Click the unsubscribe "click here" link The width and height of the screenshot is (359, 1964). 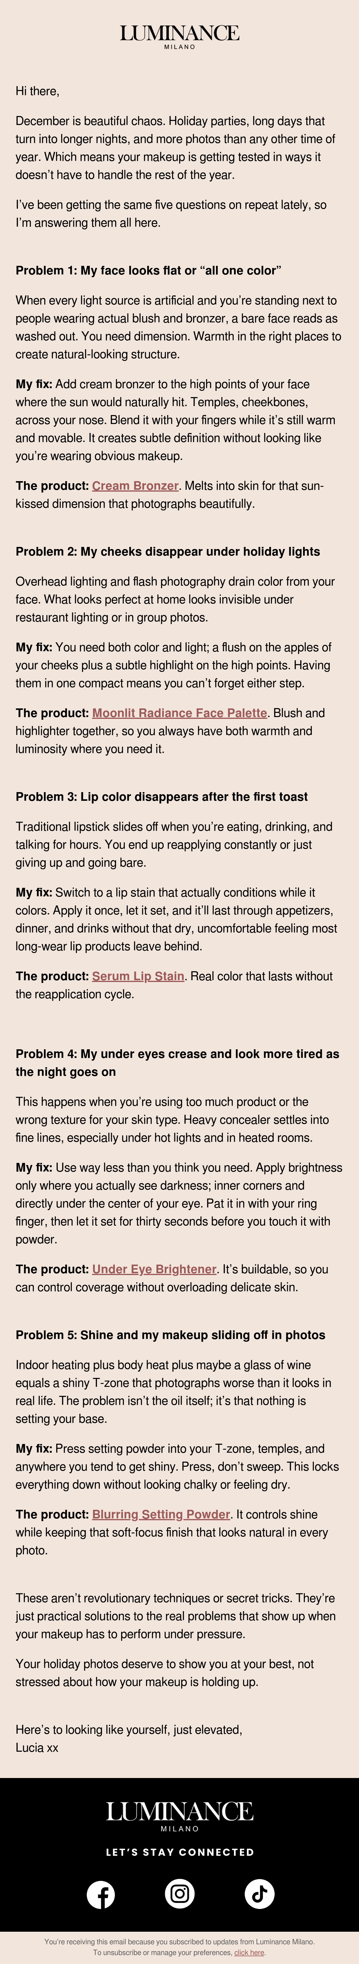pos(249,1953)
